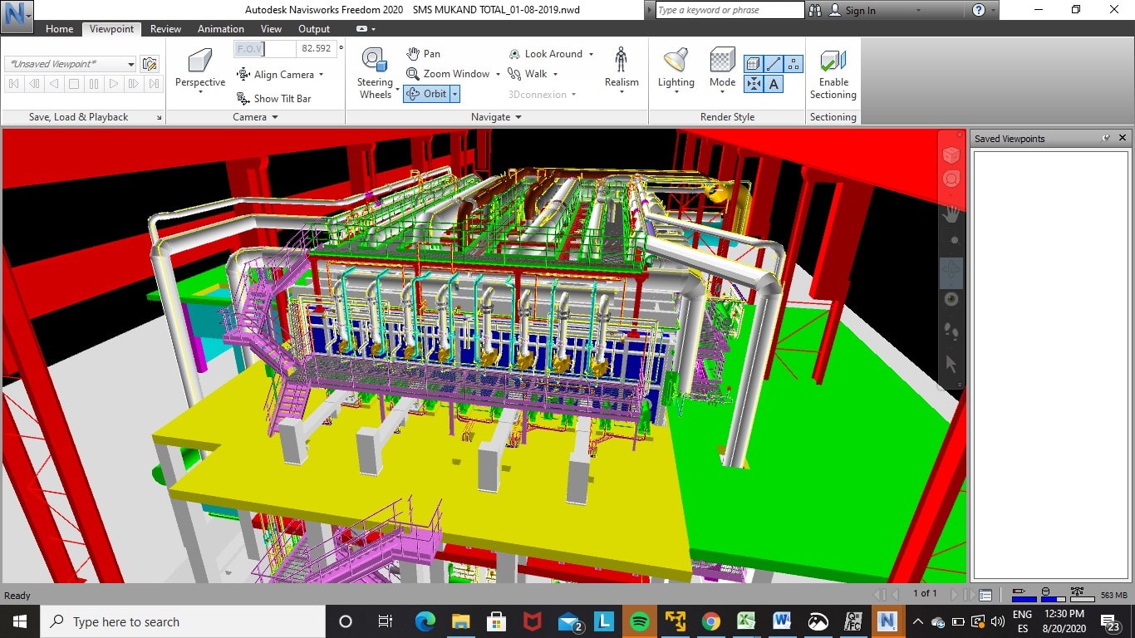Open the Output ribbon tab
This screenshot has width=1135, height=638.
pyautogui.click(x=314, y=29)
